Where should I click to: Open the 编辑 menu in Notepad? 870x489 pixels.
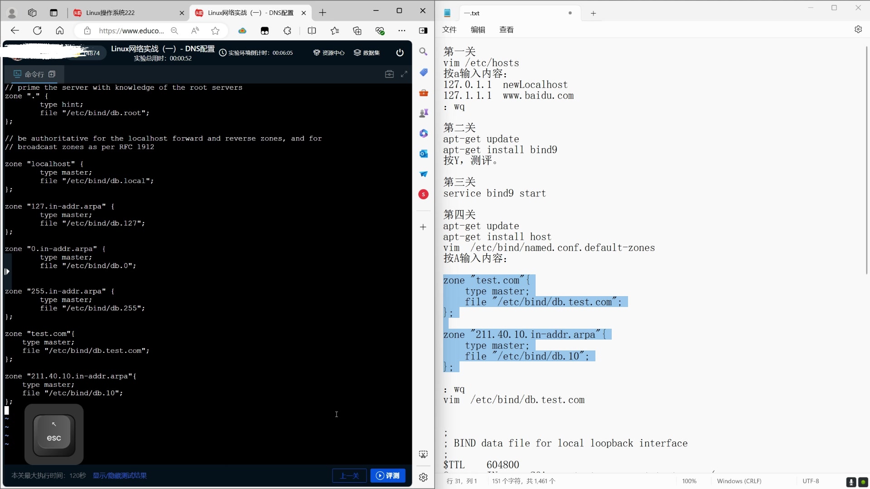point(478,29)
